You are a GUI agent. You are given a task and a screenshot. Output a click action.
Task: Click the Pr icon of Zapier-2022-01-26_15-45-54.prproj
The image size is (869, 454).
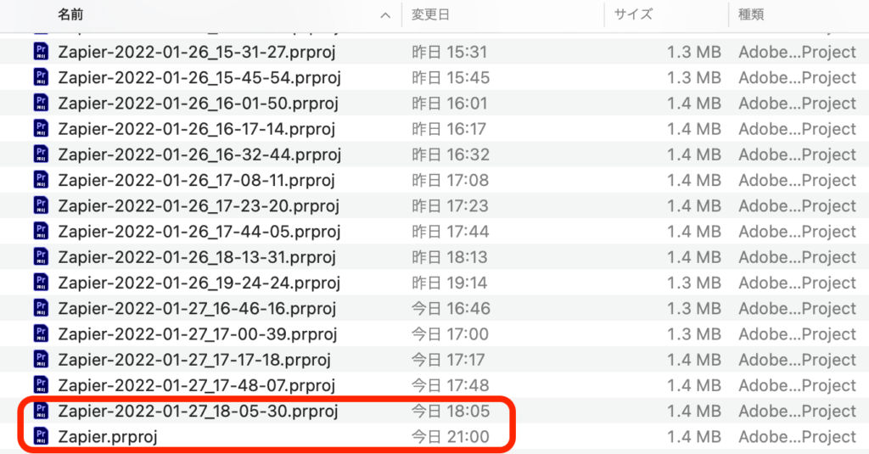click(x=41, y=77)
